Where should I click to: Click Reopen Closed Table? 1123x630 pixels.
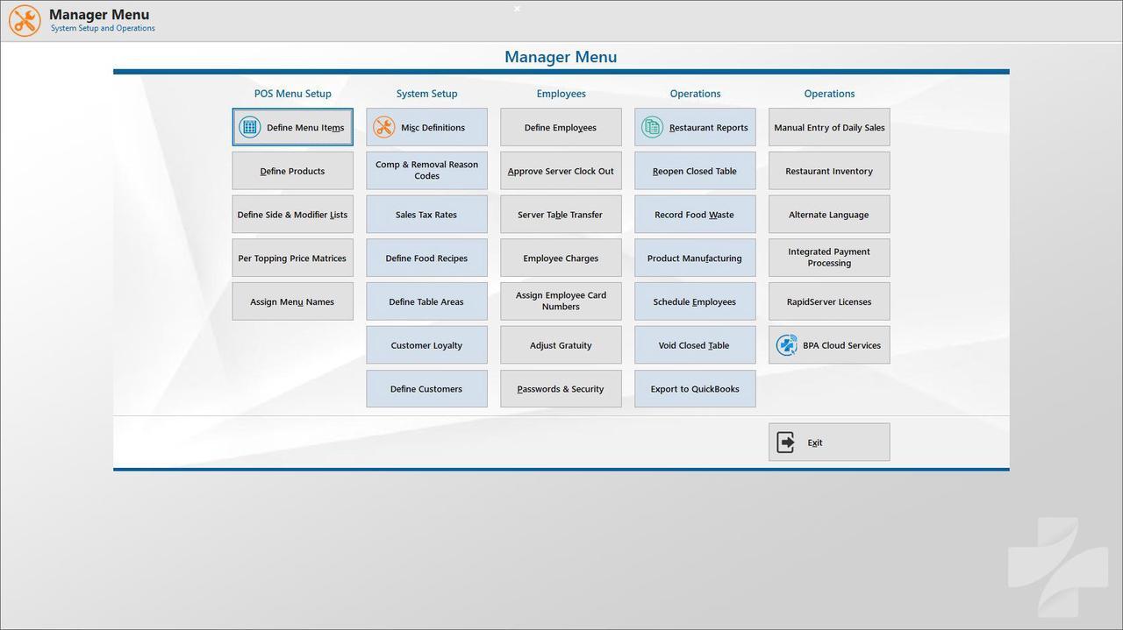[696, 171]
